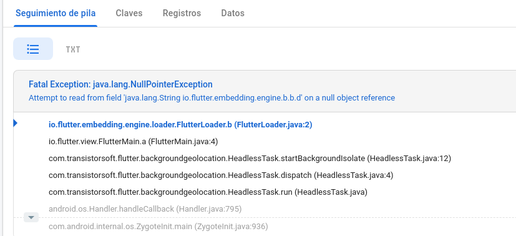Click the blue underline of the active tab
Viewport: 516px width, 236px height.
pos(56,26)
